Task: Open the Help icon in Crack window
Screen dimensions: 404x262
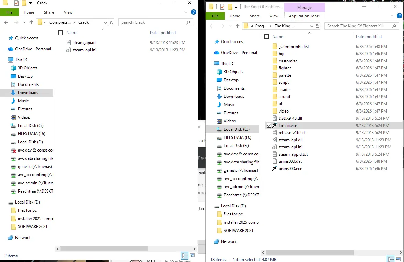Action: pyautogui.click(x=194, y=12)
